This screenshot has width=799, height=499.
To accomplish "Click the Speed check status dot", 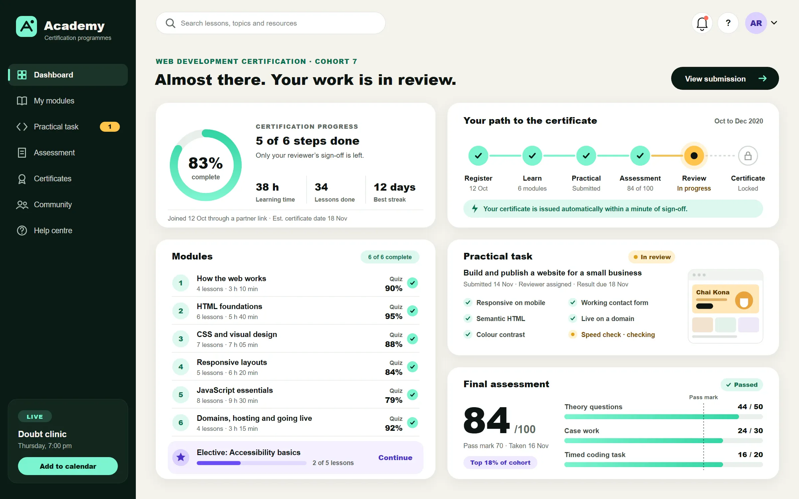I will [x=573, y=334].
